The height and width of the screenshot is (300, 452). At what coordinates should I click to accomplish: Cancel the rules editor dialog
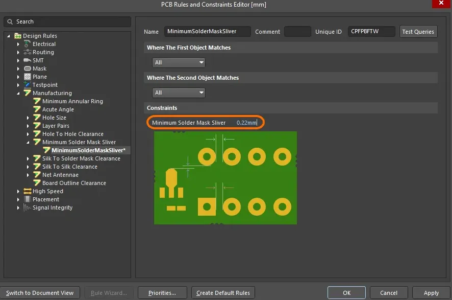(x=389, y=293)
